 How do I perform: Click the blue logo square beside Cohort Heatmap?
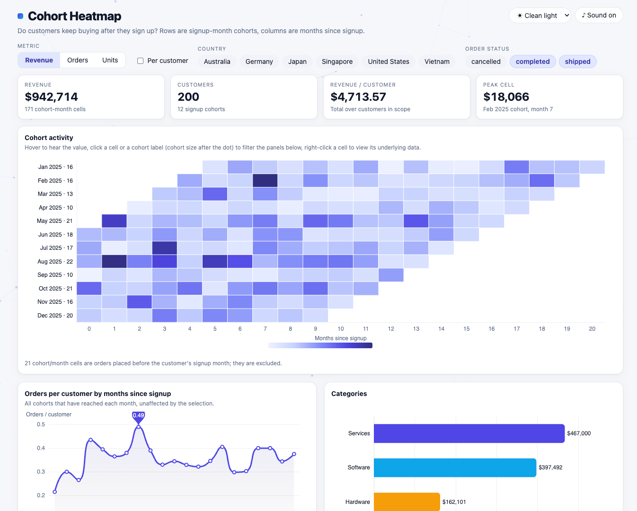[20, 16]
